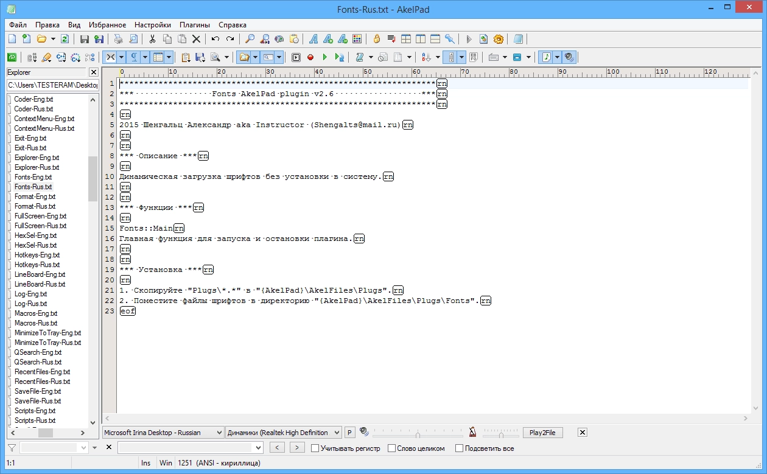
Task: Open the dropdown arrow next to the Explorer panel button
Action: click(256, 57)
